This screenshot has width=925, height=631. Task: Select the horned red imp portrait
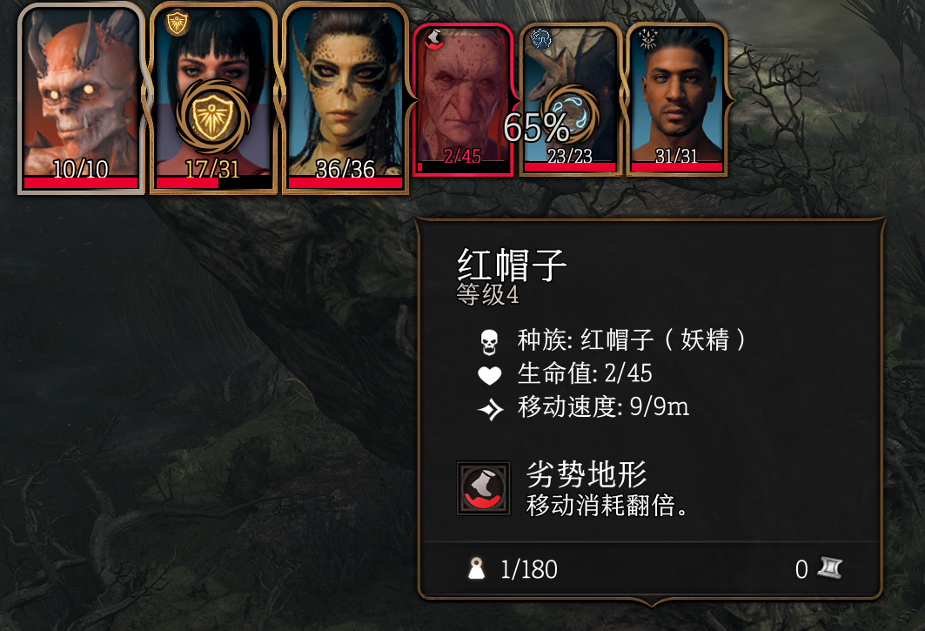pyautogui.click(x=82, y=98)
